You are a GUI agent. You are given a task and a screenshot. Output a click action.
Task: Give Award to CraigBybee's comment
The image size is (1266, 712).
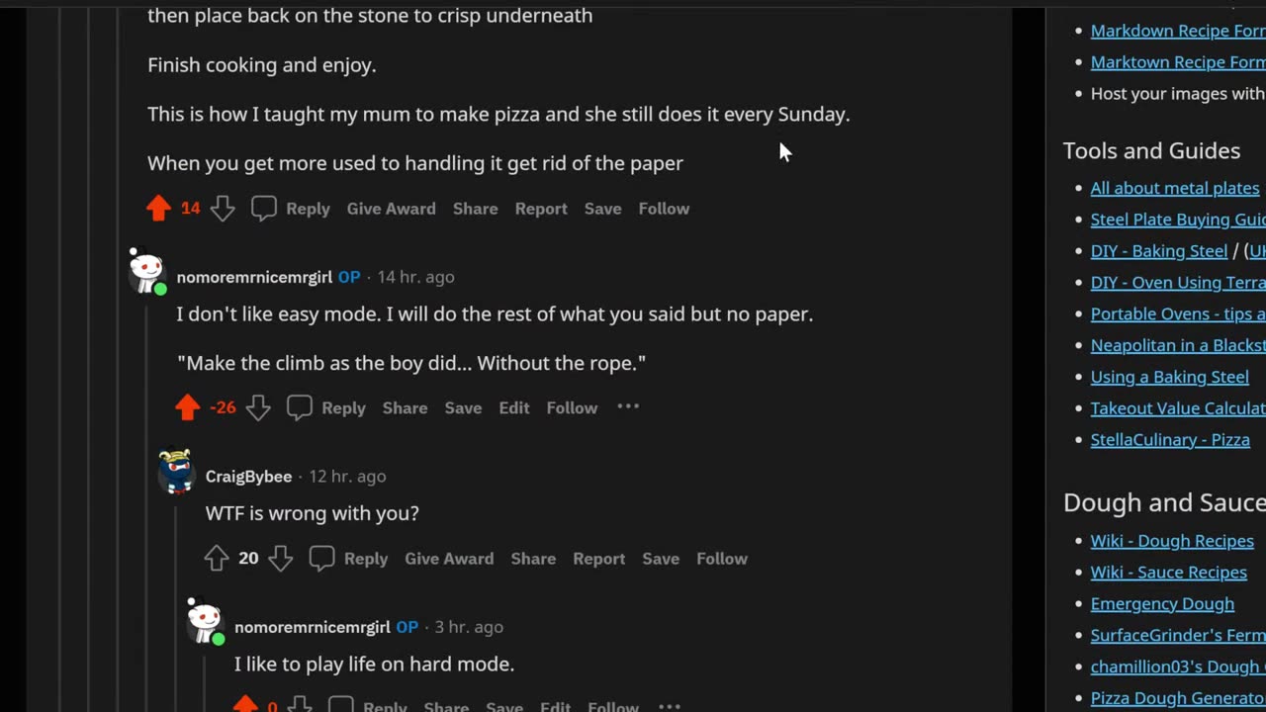pyautogui.click(x=449, y=559)
